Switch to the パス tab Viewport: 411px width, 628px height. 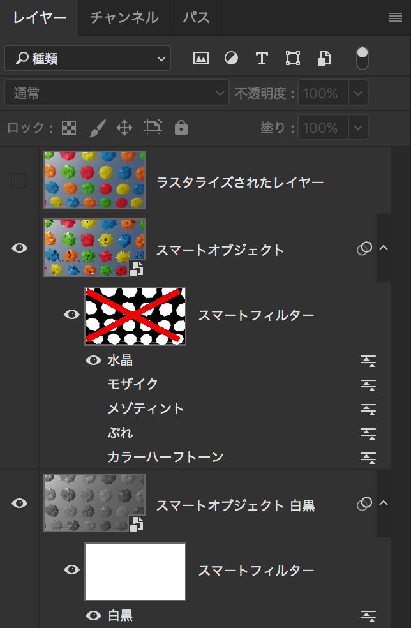coord(196,18)
